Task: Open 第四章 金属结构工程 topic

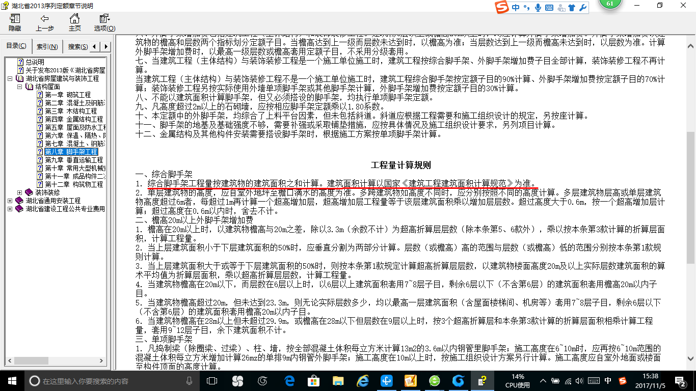Action: point(74,119)
